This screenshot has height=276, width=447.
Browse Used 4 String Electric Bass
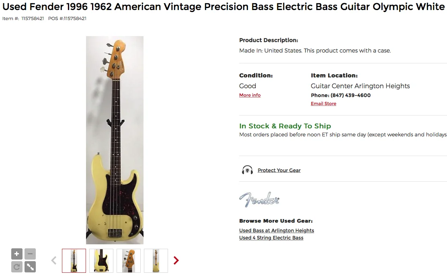[271, 238]
